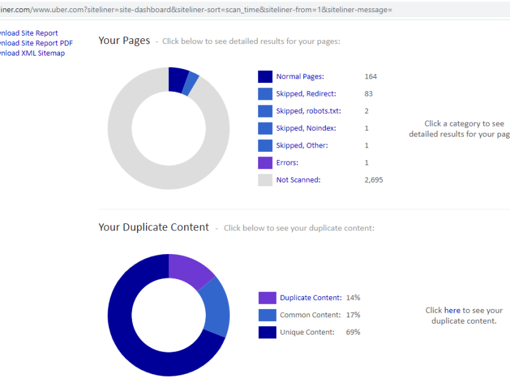This screenshot has height=383, width=510.
Task: Click the purple Errors legend square
Action: (265, 163)
